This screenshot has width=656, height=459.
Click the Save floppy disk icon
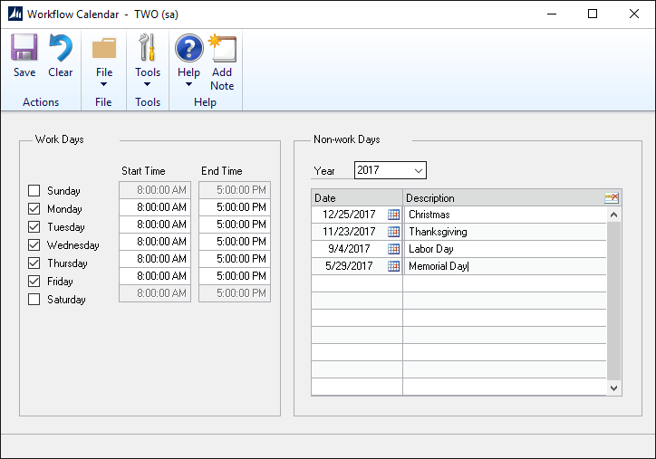tap(24, 50)
